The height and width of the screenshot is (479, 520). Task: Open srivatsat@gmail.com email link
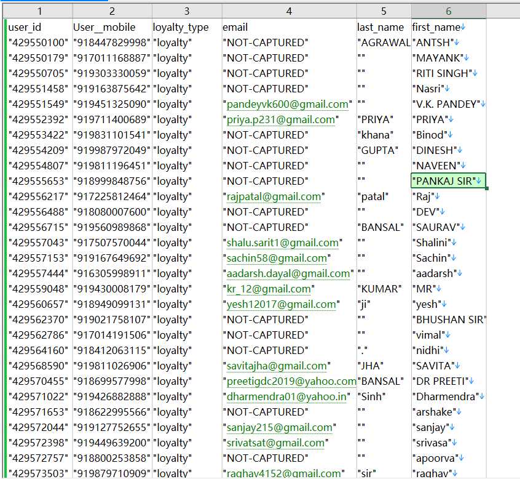pyautogui.click(x=275, y=443)
